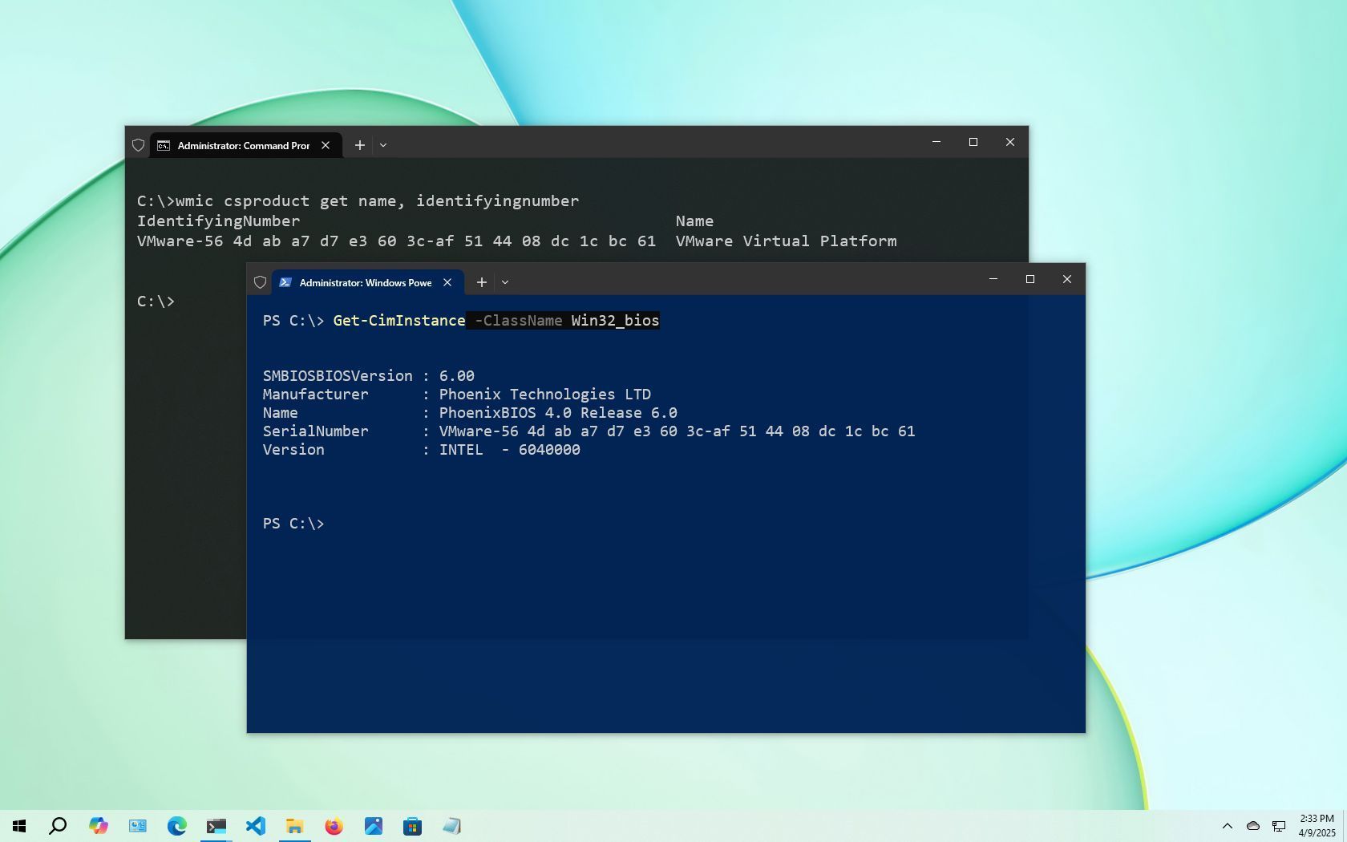Viewport: 1347px width, 842px height.
Task: Open the Windows Terminal taskbar icon
Action: tap(216, 826)
